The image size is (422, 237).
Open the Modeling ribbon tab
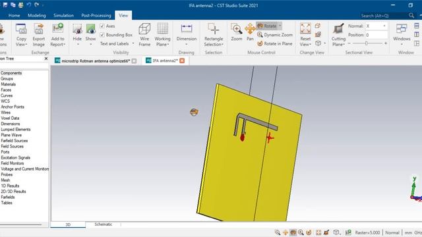[x=37, y=15]
